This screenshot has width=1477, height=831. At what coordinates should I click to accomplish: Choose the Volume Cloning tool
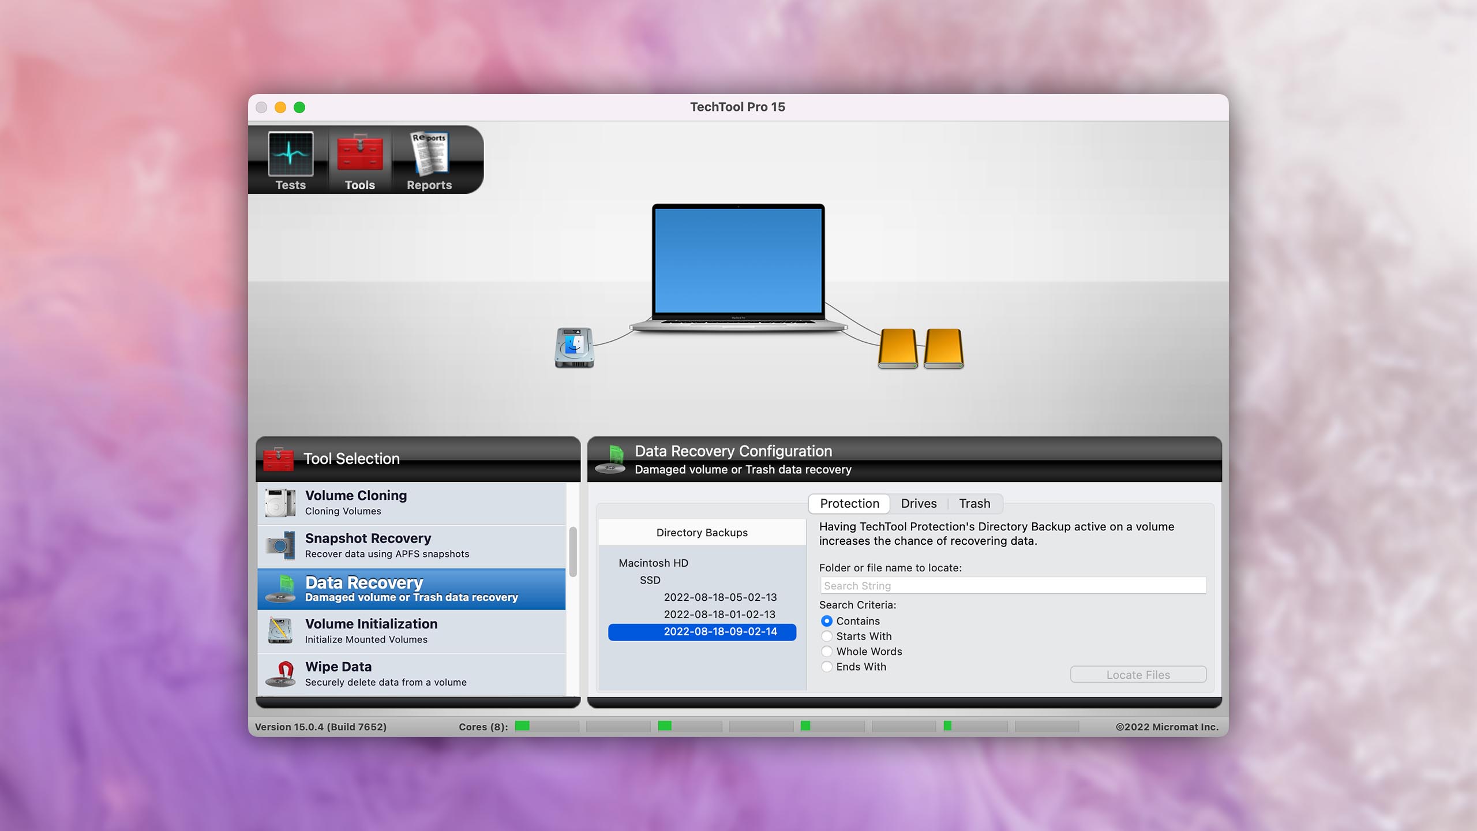(411, 503)
